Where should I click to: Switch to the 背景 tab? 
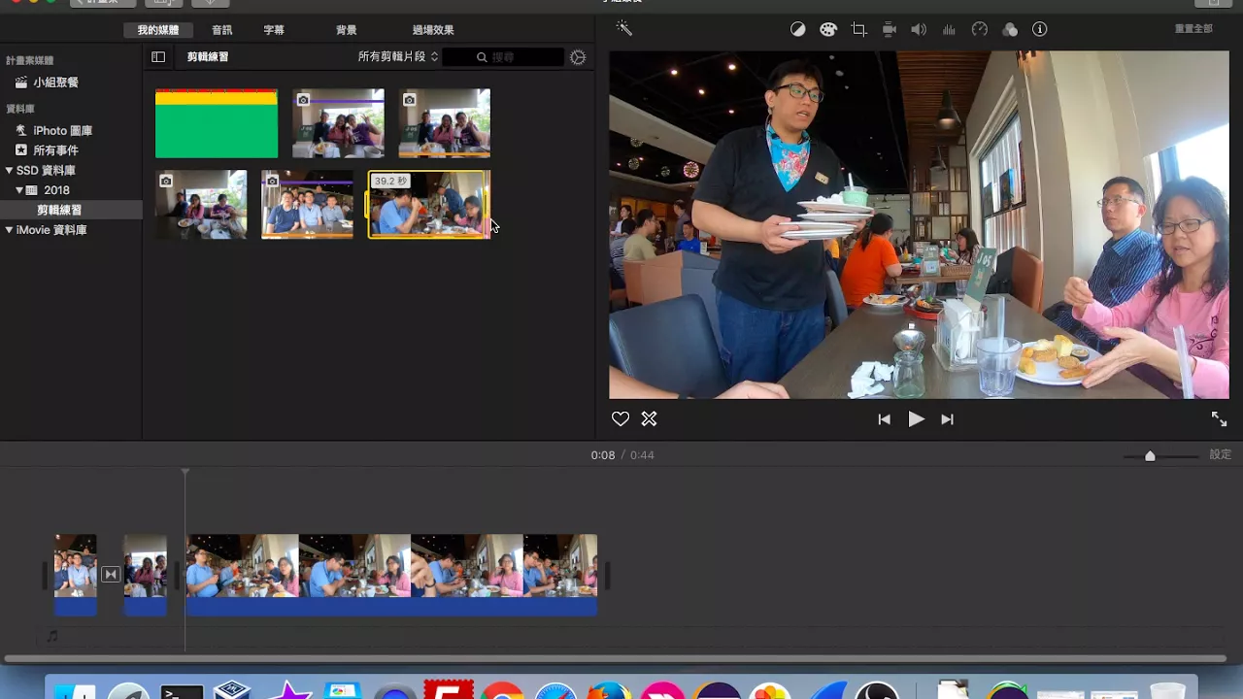pos(346,30)
